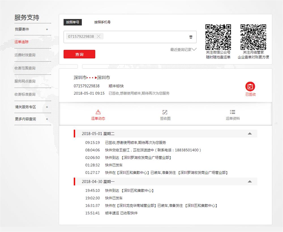Click the 01:27:17 五和集散中心 loading entry
Image resolution: width=283 pixels, height=232 pixels.
coord(156,173)
